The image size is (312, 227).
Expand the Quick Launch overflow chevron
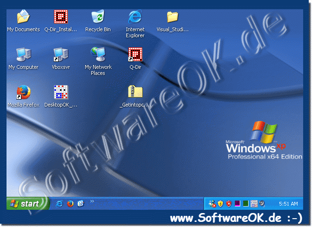(92, 201)
